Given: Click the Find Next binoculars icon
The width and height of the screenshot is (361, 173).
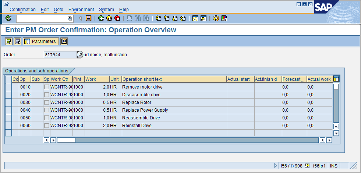Looking at the screenshot, I should [x=146, y=18].
